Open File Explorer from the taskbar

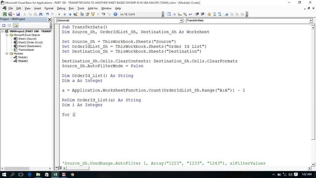[38, 175]
